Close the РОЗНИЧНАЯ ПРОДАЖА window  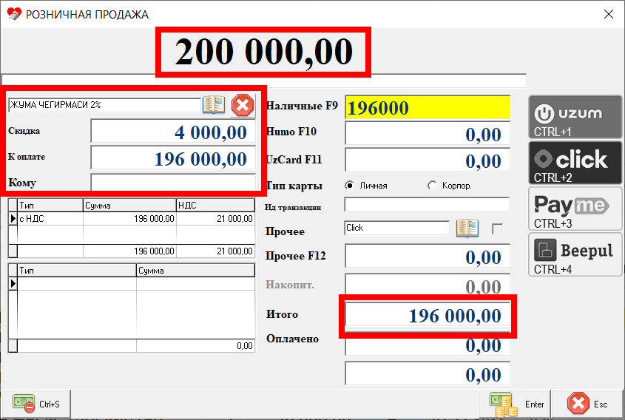pyautogui.click(x=608, y=14)
